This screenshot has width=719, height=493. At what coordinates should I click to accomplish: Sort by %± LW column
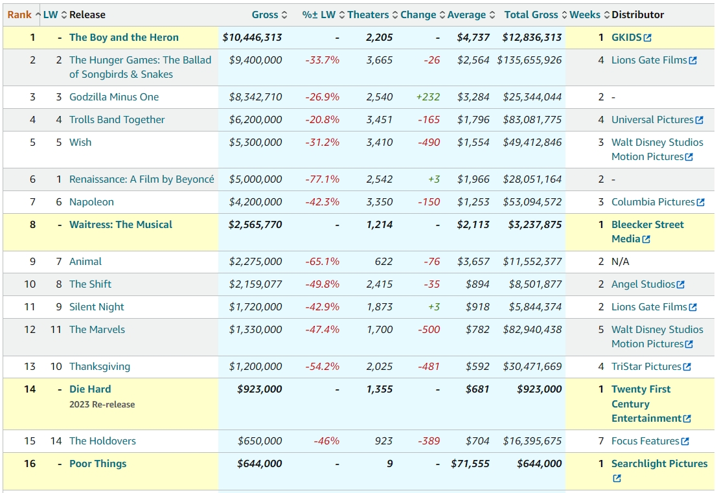point(323,15)
